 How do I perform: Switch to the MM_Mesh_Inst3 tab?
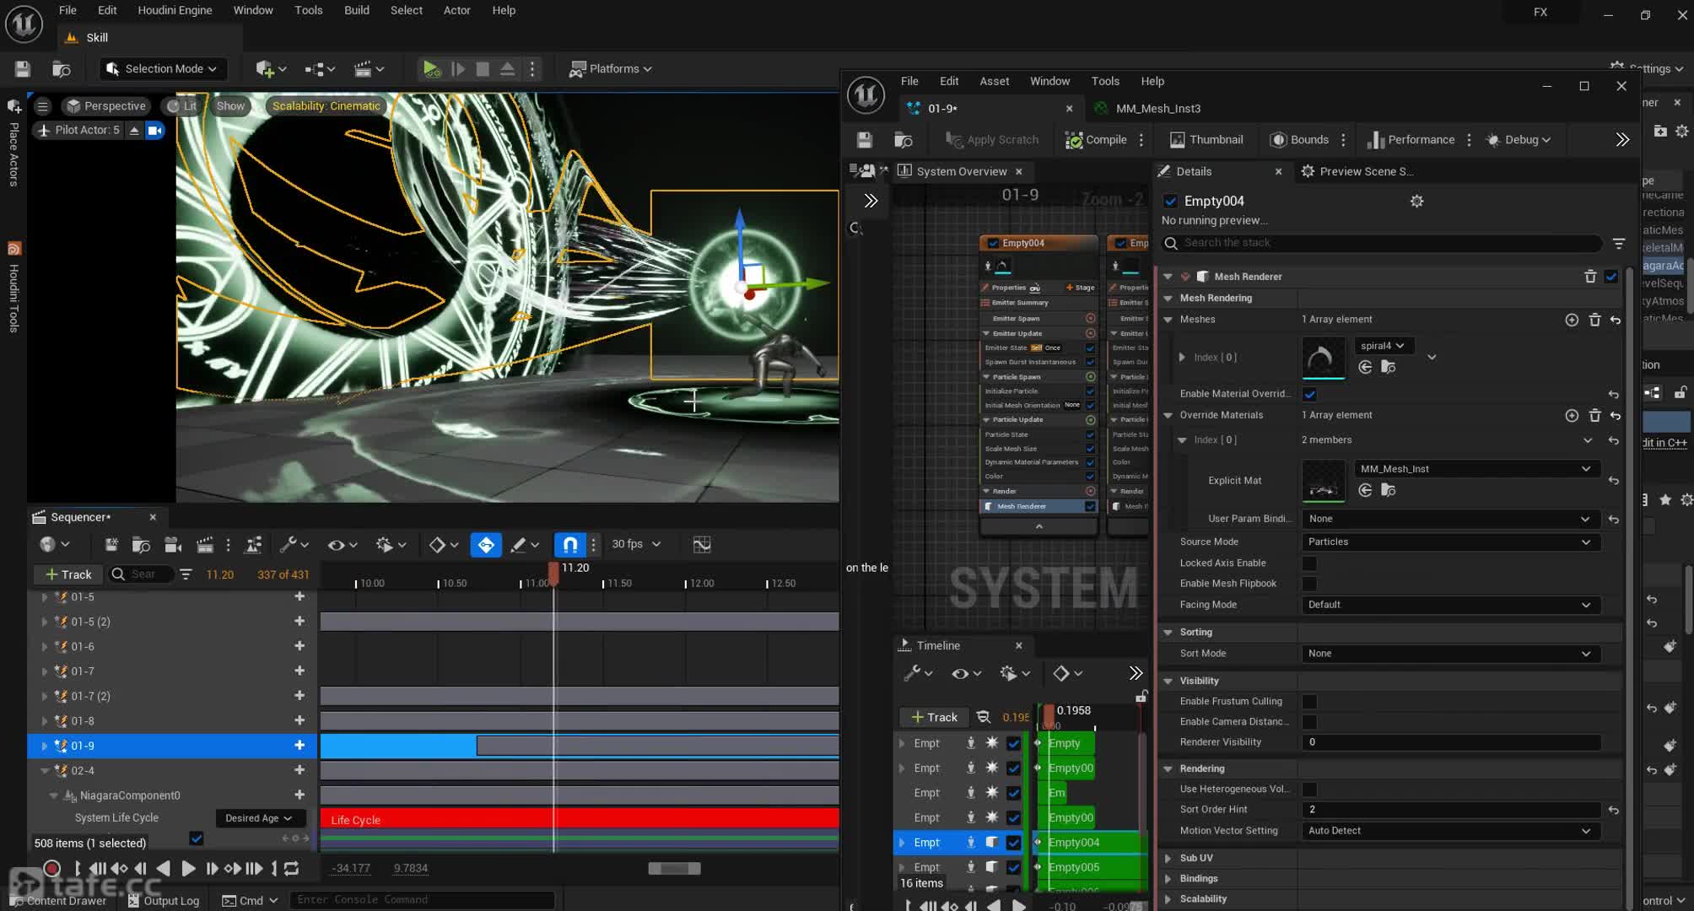coord(1157,109)
